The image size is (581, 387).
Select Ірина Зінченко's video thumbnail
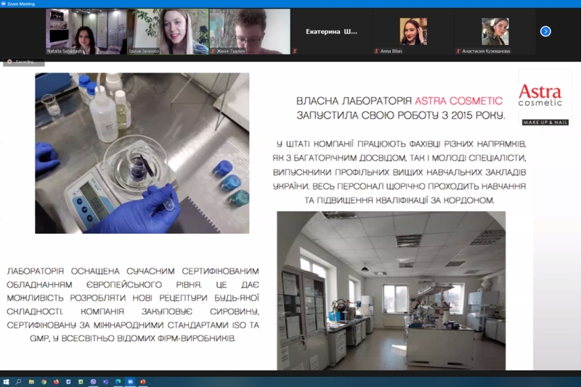coord(168,31)
